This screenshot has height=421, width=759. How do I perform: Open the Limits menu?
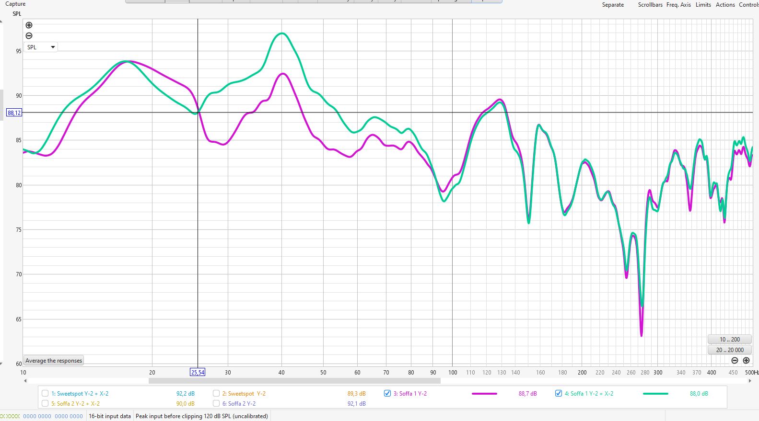[x=703, y=5]
